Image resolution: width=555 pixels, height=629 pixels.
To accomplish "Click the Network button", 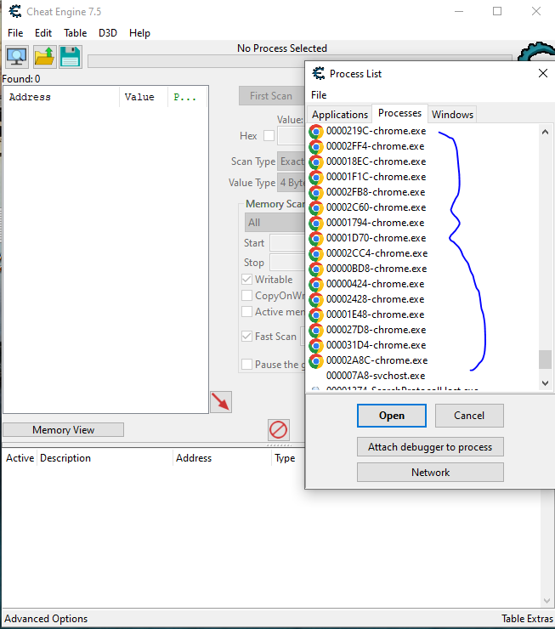I will [430, 472].
